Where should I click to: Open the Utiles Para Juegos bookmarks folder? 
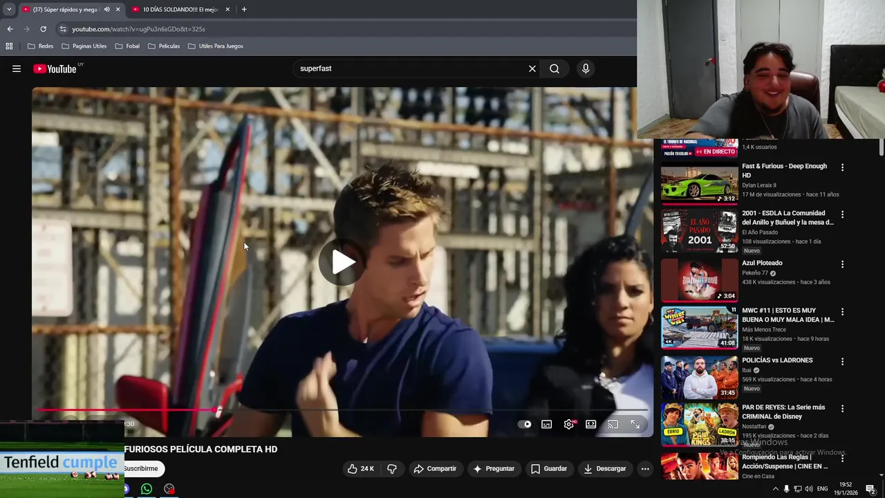click(x=215, y=46)
